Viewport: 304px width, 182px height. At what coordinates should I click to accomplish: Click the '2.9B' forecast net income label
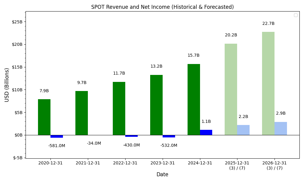pos(281,113)
